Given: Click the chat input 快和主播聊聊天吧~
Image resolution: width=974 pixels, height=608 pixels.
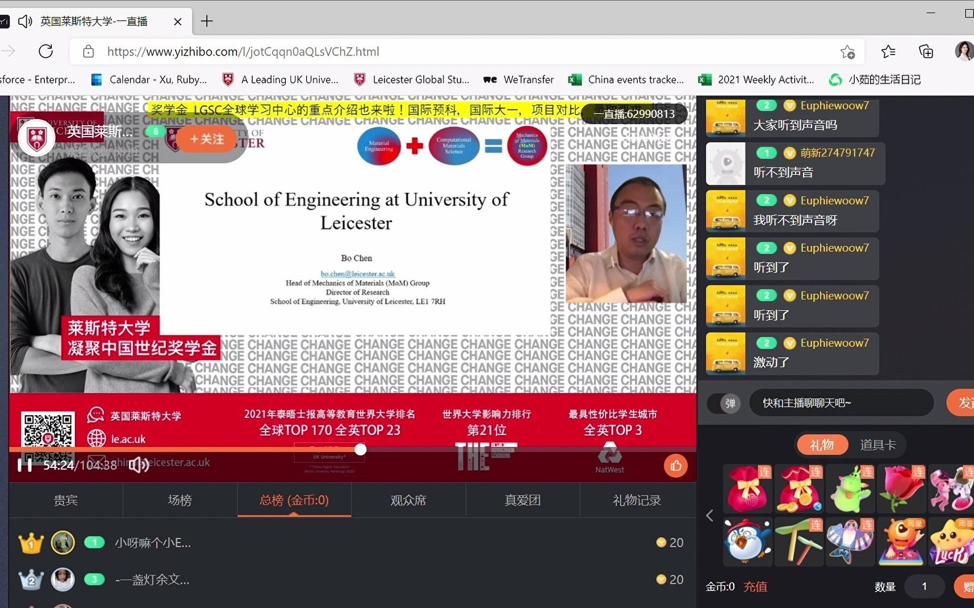Looking at the screenshot, I should [842, 403].
